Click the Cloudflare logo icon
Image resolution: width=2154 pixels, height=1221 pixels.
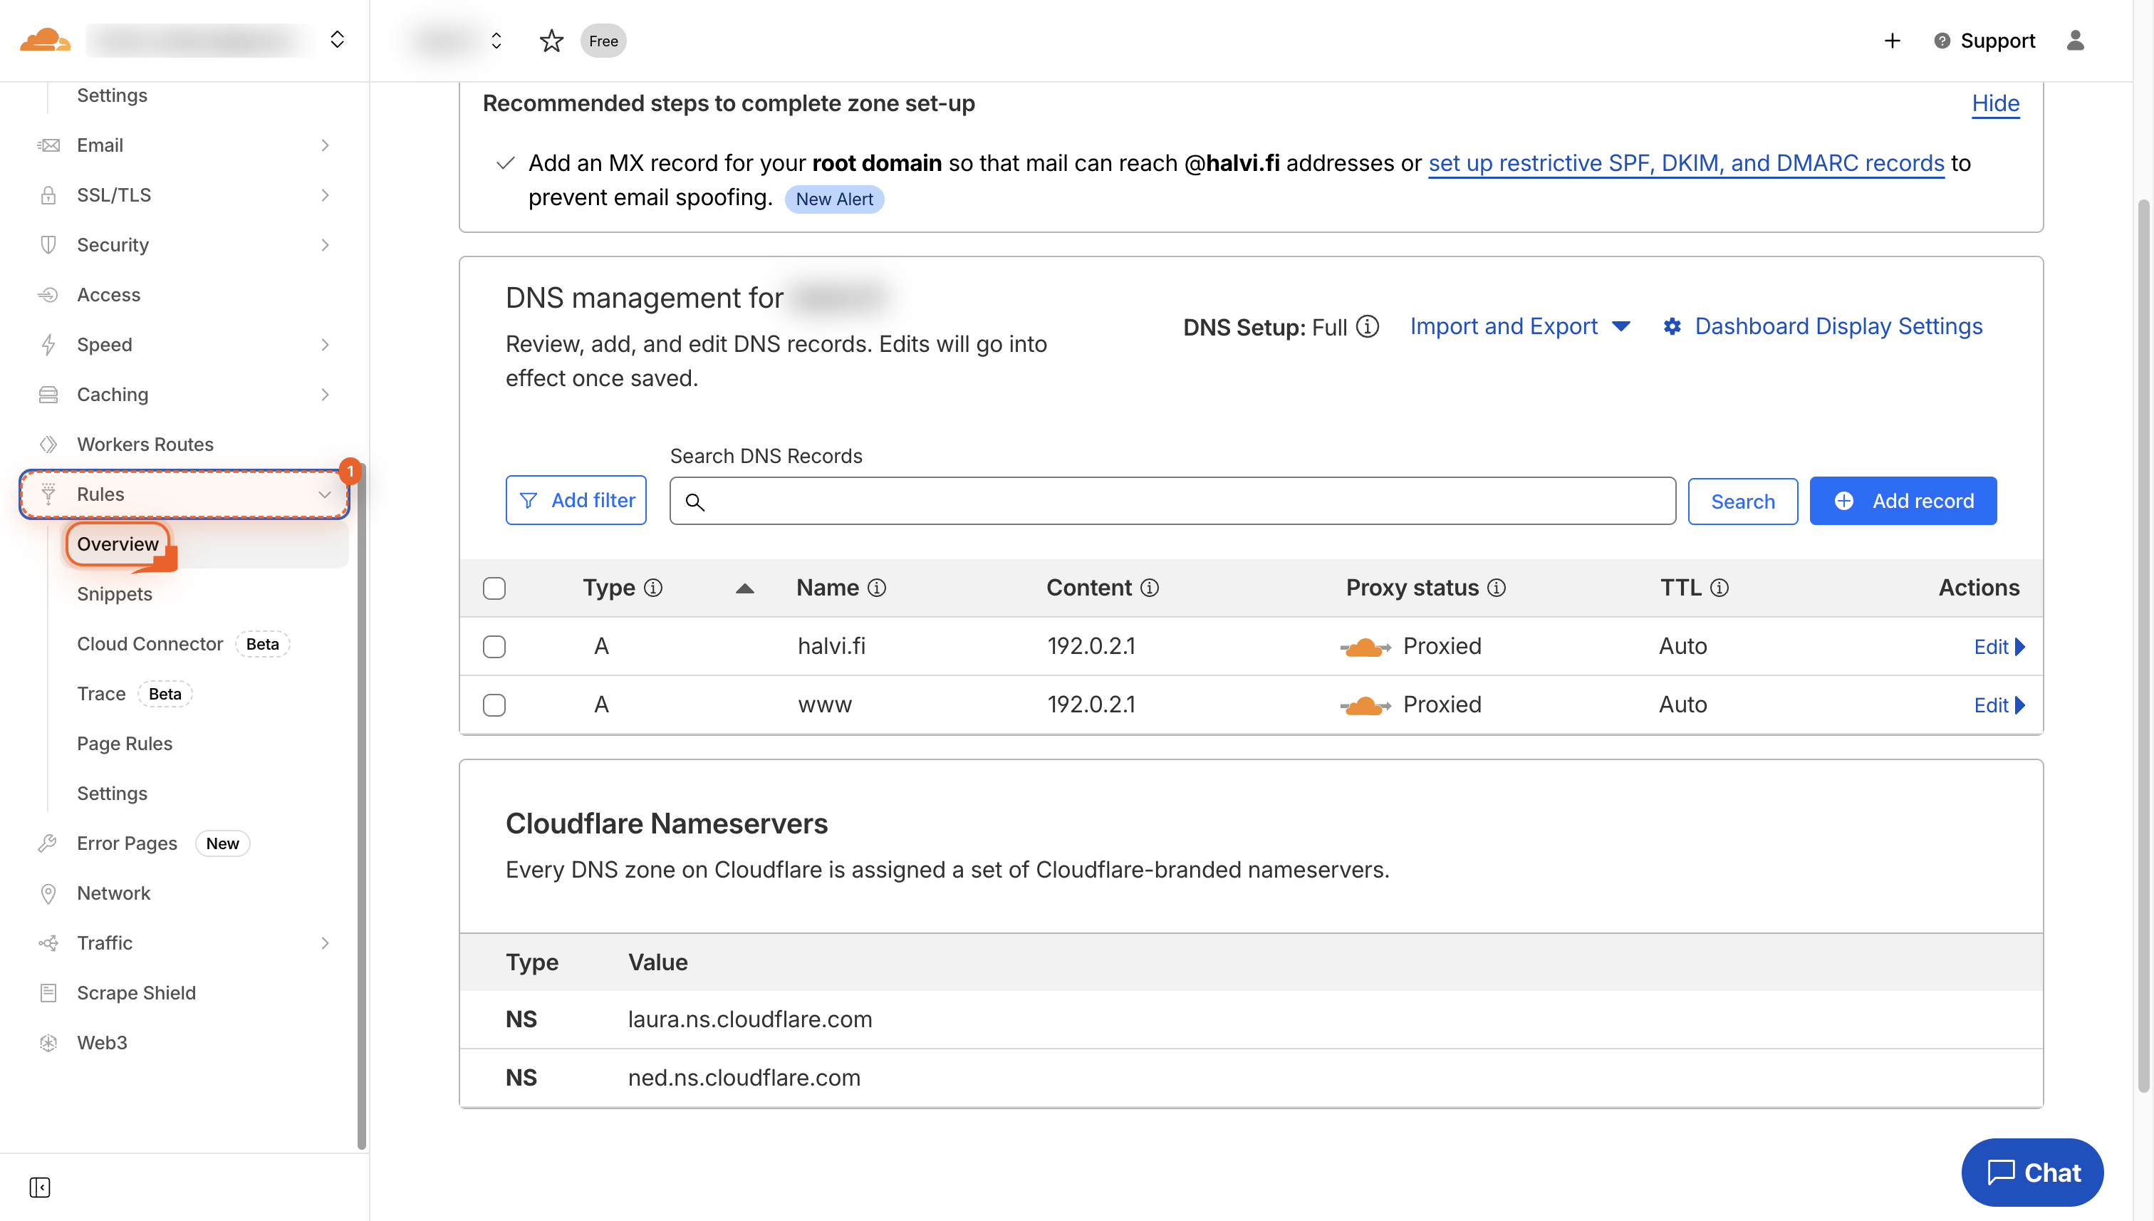pyautogui.click(x=44, y=39)
